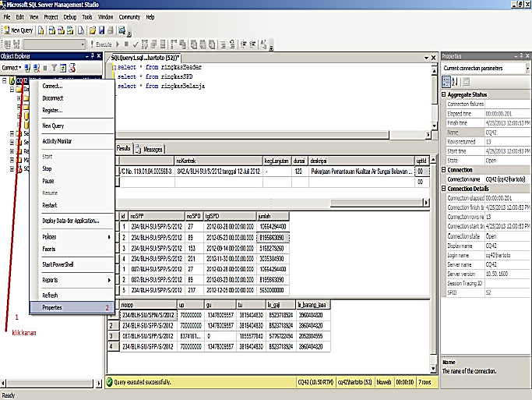Collapse the CQ42 server node in Object Explorer
Viewport: 532px width, 400px height.
(5, 80)
